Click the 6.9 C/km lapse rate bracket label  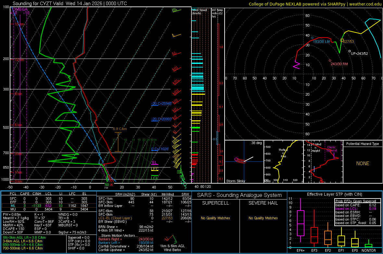[120, 129]
